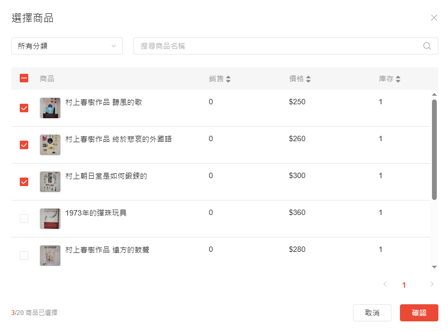
Task: Click the 取消 button
Action: [x=372, y=313]
